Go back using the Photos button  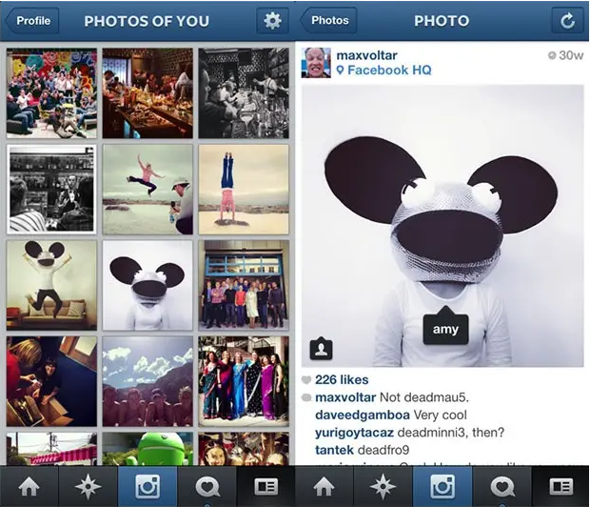point(329,20)
